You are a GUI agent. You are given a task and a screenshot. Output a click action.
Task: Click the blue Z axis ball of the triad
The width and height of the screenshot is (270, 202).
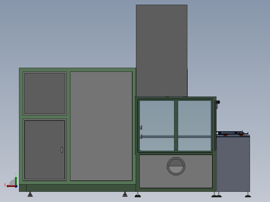pos(16,186)
